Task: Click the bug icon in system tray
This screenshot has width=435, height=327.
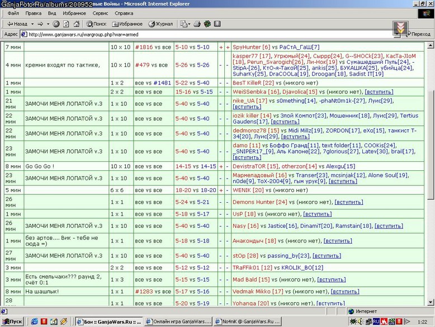Action: coord(353,321)
